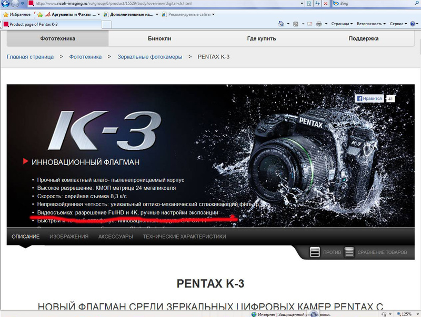The height and width of the screenshot is (317, 421).
Task: Click the Интернет security zone globe icon
Action: point(254,314)
